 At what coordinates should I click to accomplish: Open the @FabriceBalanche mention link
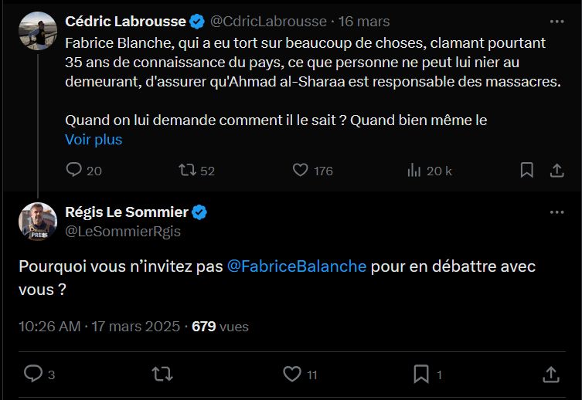click(x=298, y=266)
